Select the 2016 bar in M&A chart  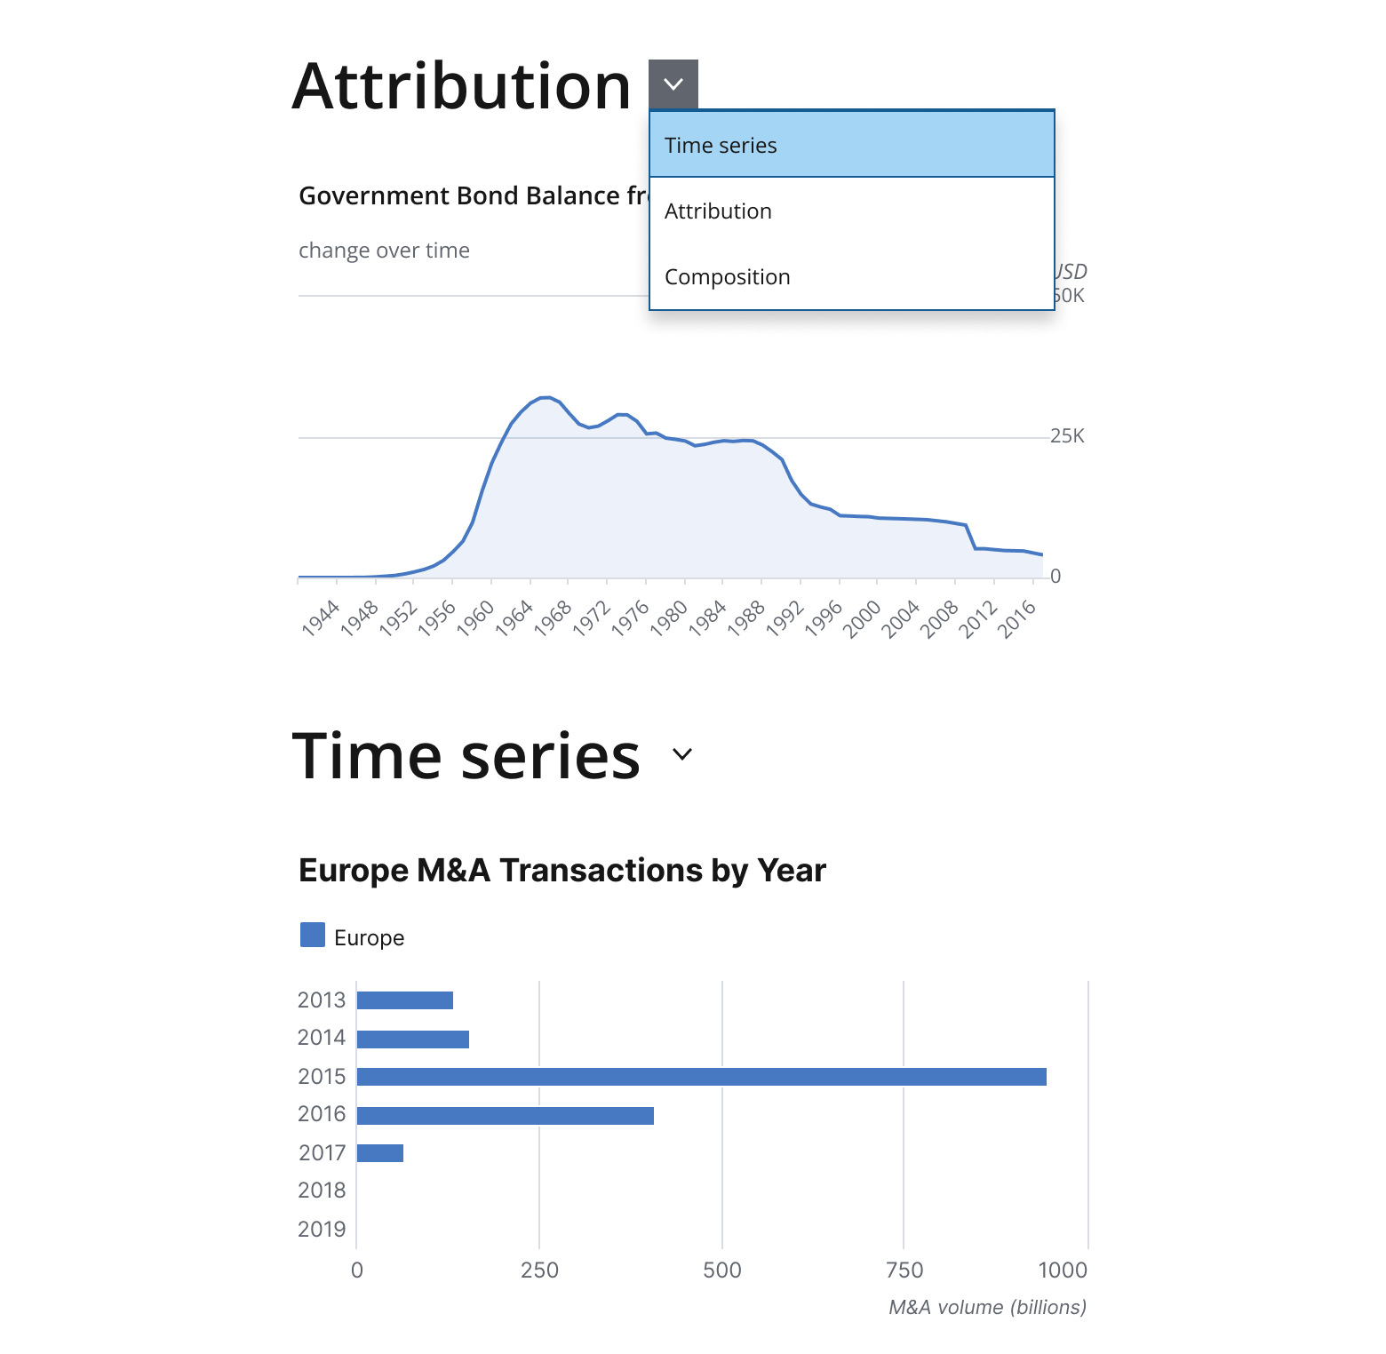click(x=505, y=1116)
